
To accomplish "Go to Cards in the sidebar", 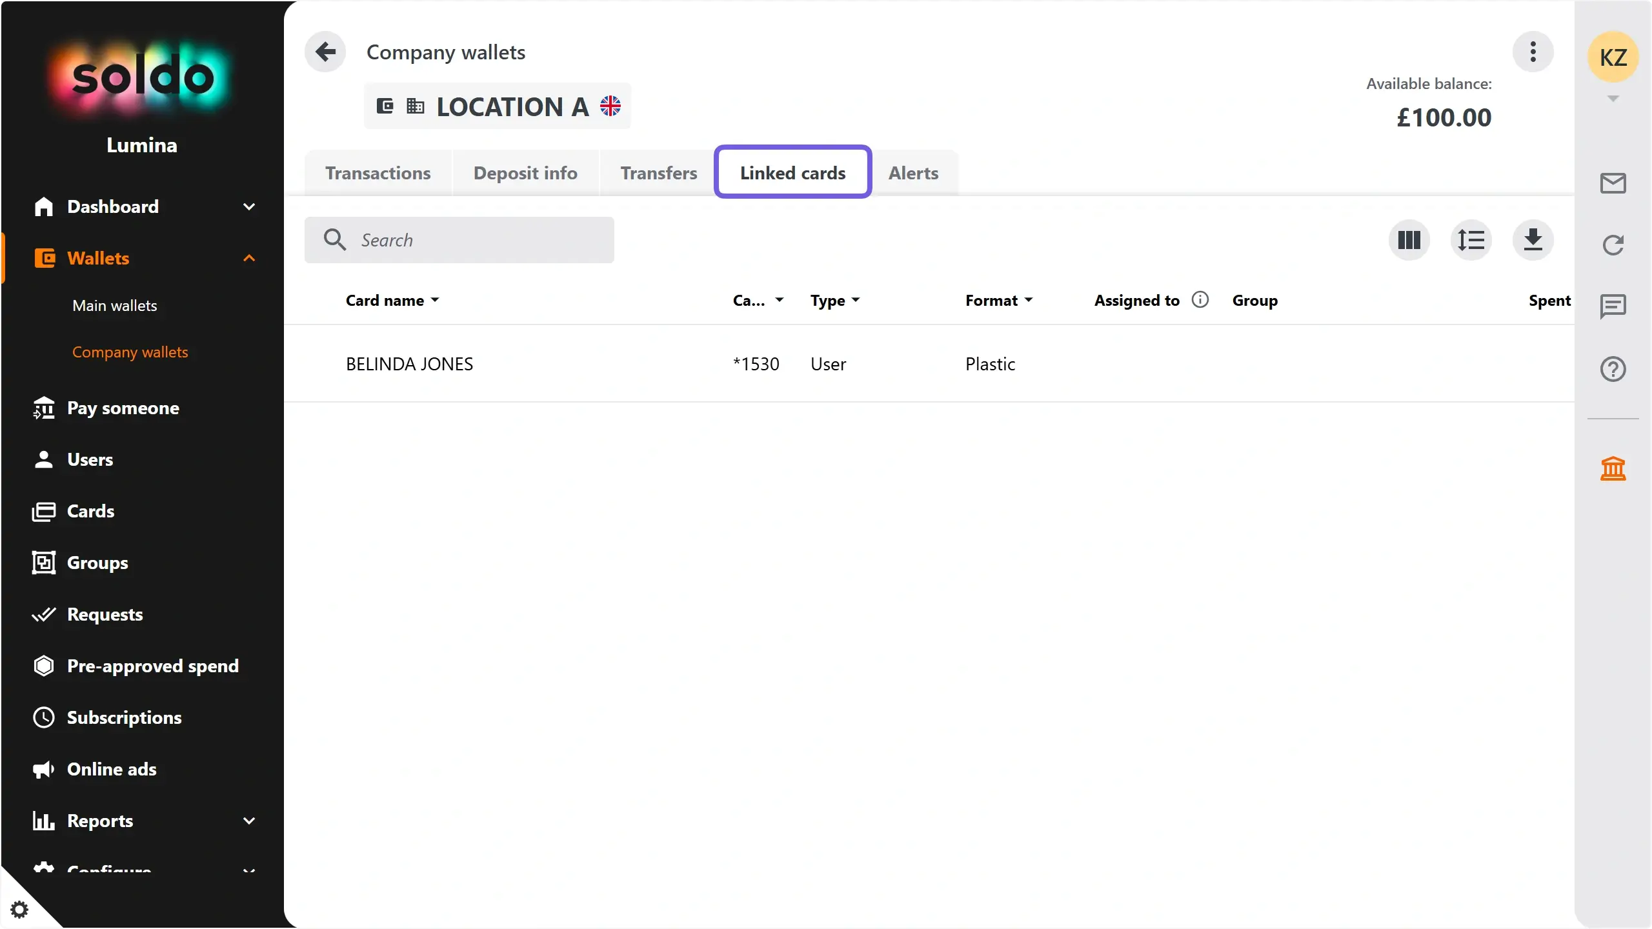I will (x=90, y=511).
